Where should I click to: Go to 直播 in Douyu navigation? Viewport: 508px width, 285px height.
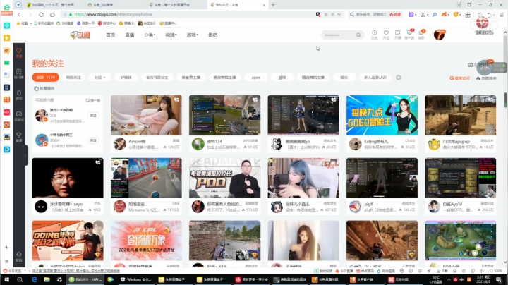point(130,35)
